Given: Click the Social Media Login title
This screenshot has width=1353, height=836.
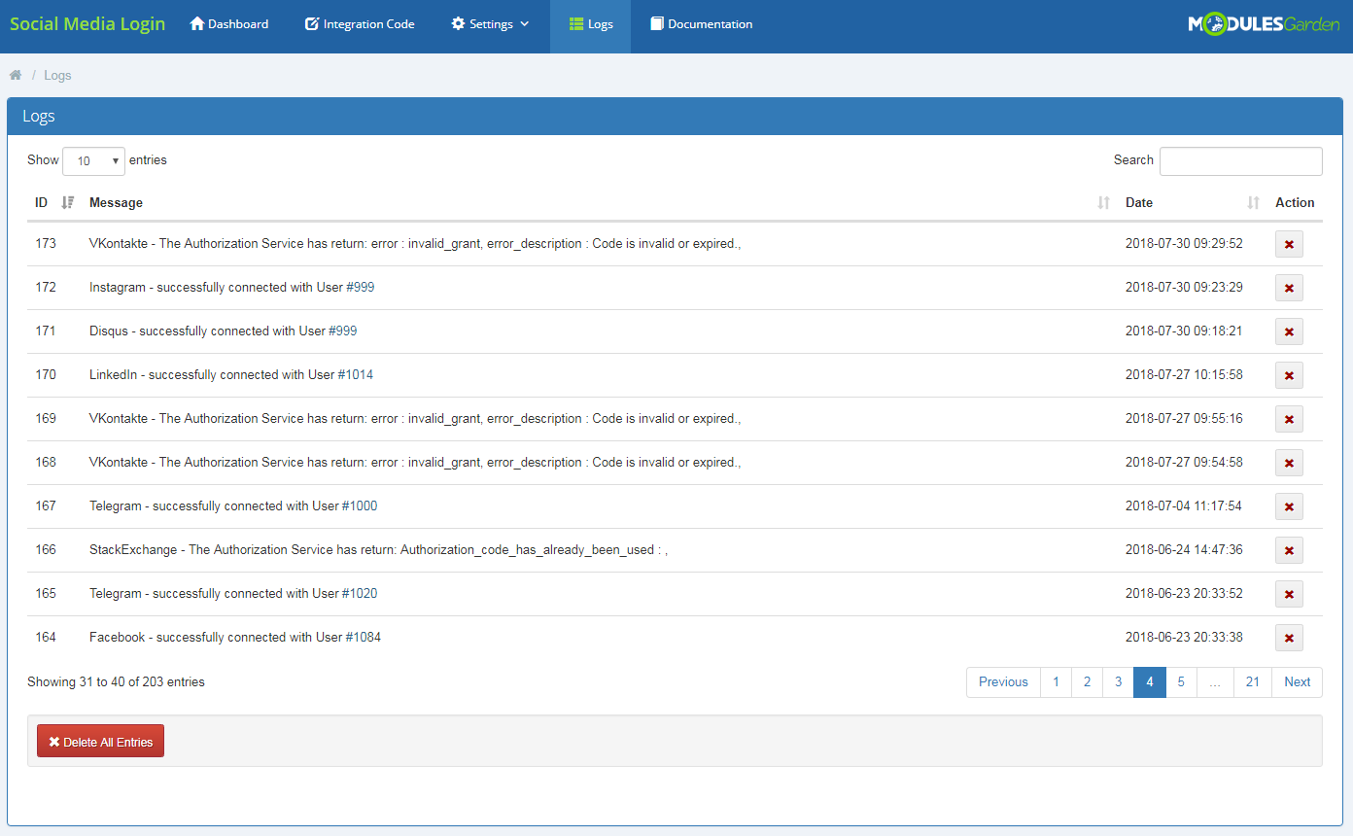Looking at the screenshot, I should [x=87, y=24].
